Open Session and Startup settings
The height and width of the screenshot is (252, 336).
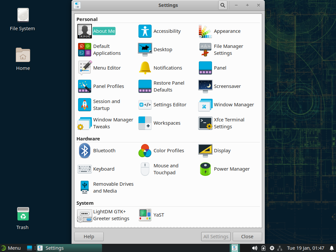(85, 105)
